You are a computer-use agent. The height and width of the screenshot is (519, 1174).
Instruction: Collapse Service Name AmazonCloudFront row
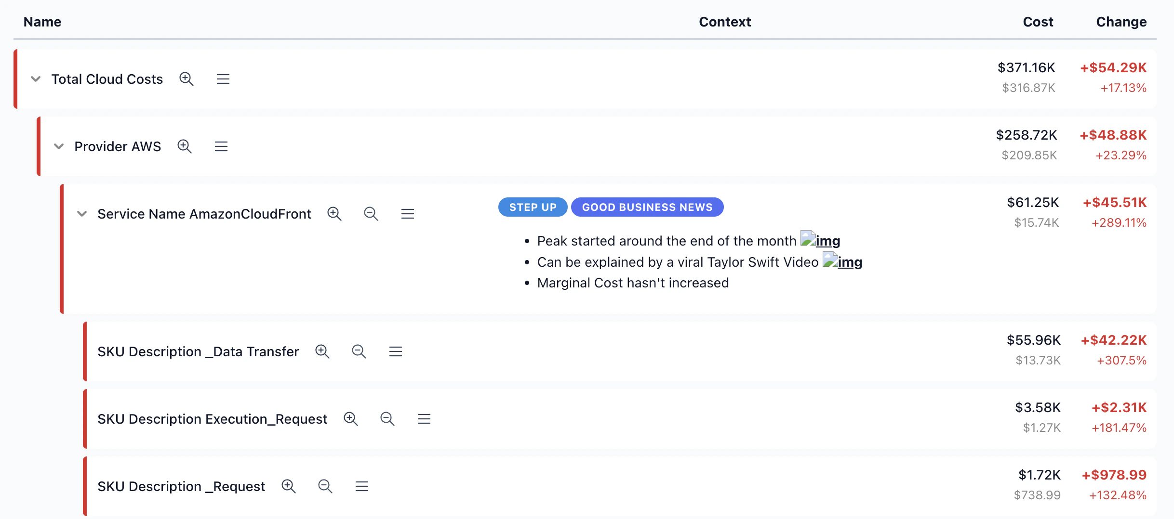coord(82,214)
